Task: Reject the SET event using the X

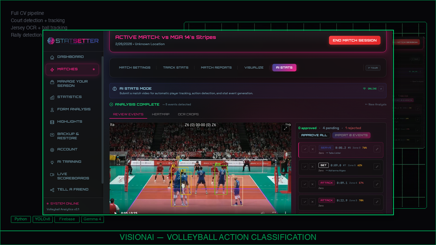Action: (312, 167)
